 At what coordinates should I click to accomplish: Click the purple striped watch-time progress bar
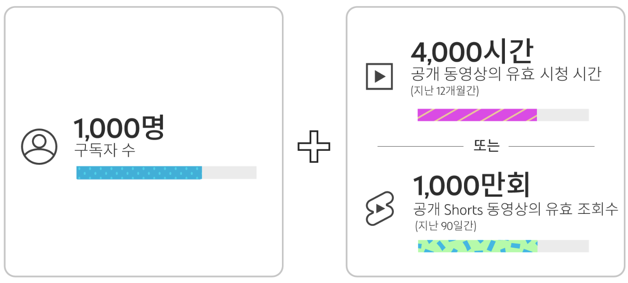477,115
